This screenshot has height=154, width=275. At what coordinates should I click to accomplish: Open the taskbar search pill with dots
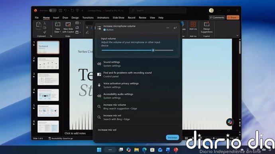110,150
